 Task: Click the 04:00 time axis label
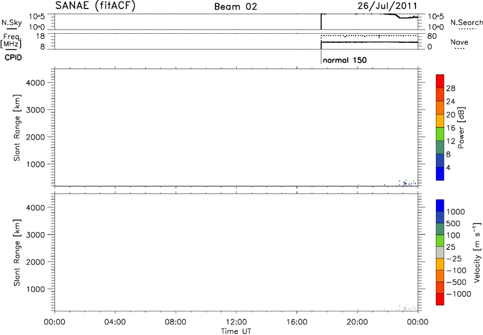point(115,322)
